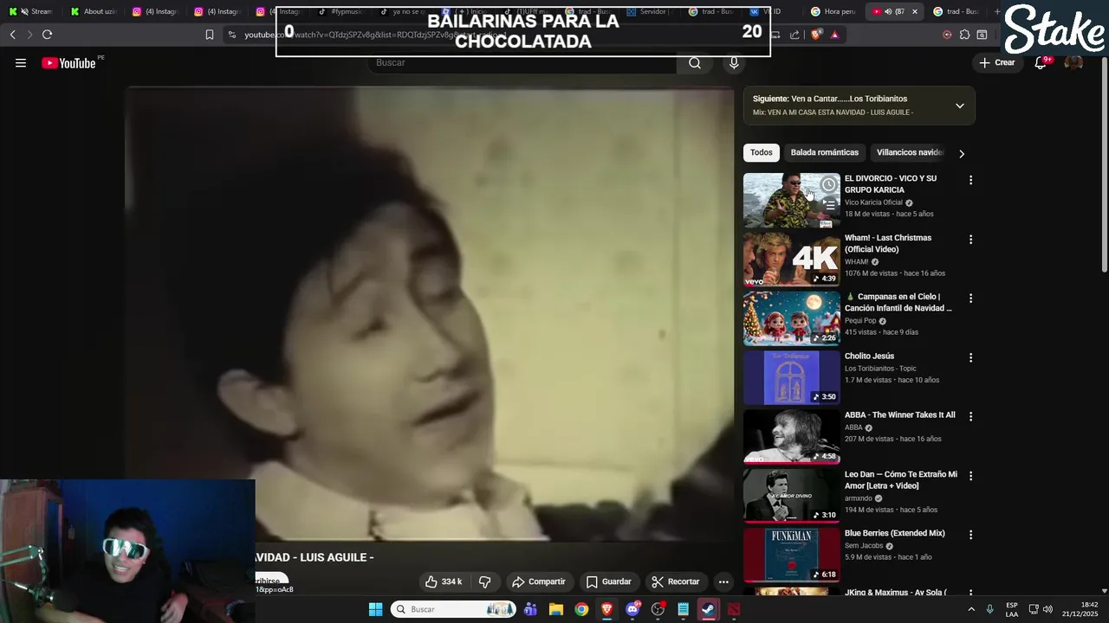Open options for Blue Berries Extended Mix

(970, 535)
